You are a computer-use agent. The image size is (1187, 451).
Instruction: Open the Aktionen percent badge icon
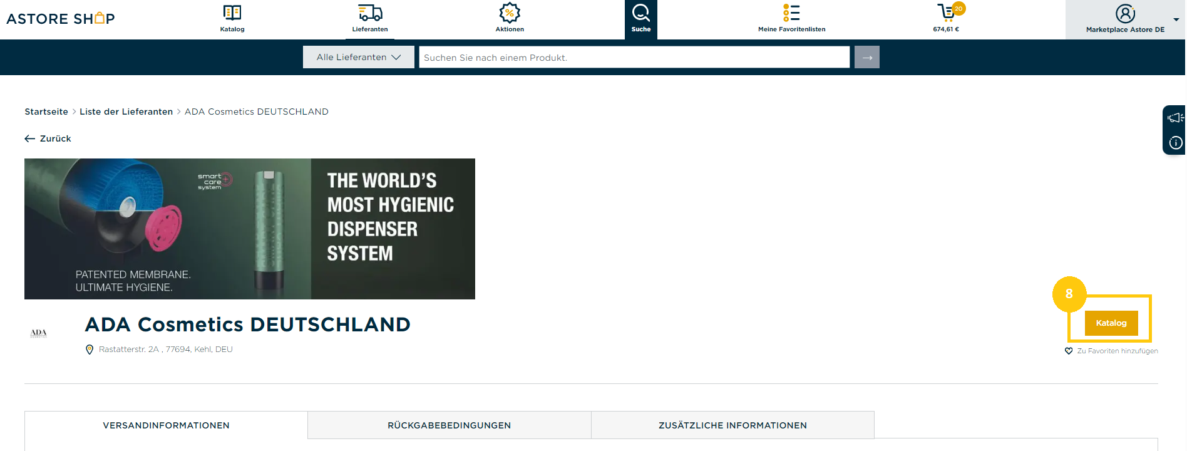510,13
